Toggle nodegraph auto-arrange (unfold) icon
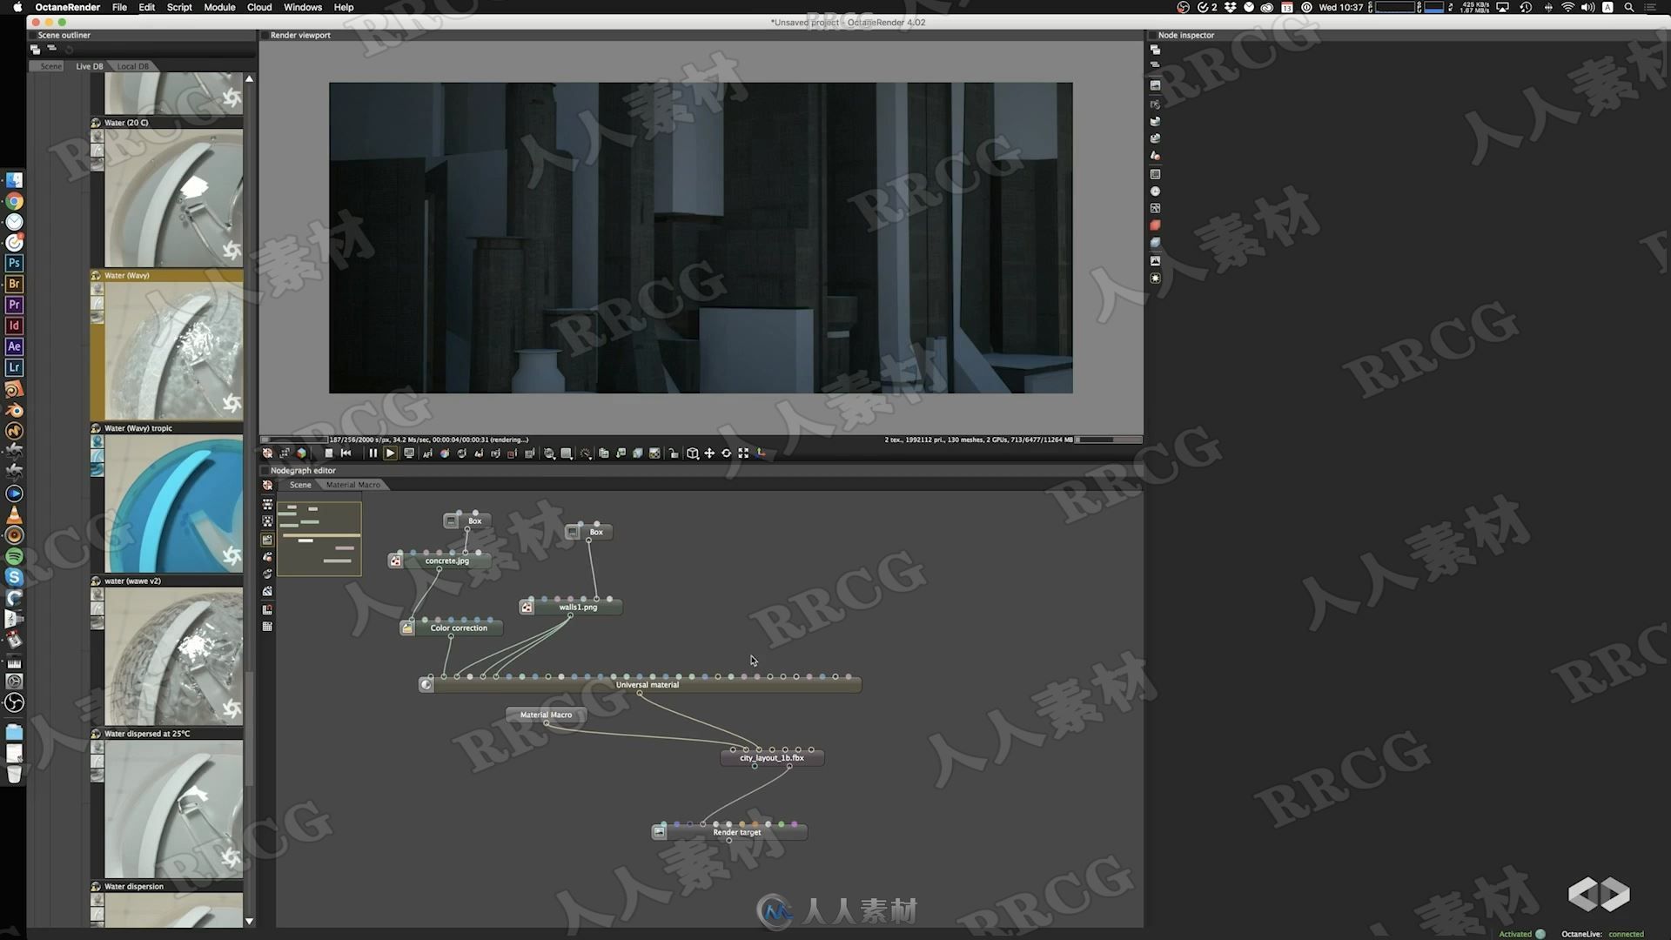Image resolution: width=1671 pixels, height=940 pixels. click(267, 504)
